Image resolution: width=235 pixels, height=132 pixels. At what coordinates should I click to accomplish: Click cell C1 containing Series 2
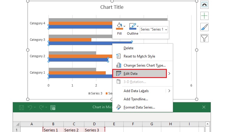[74, 130]
